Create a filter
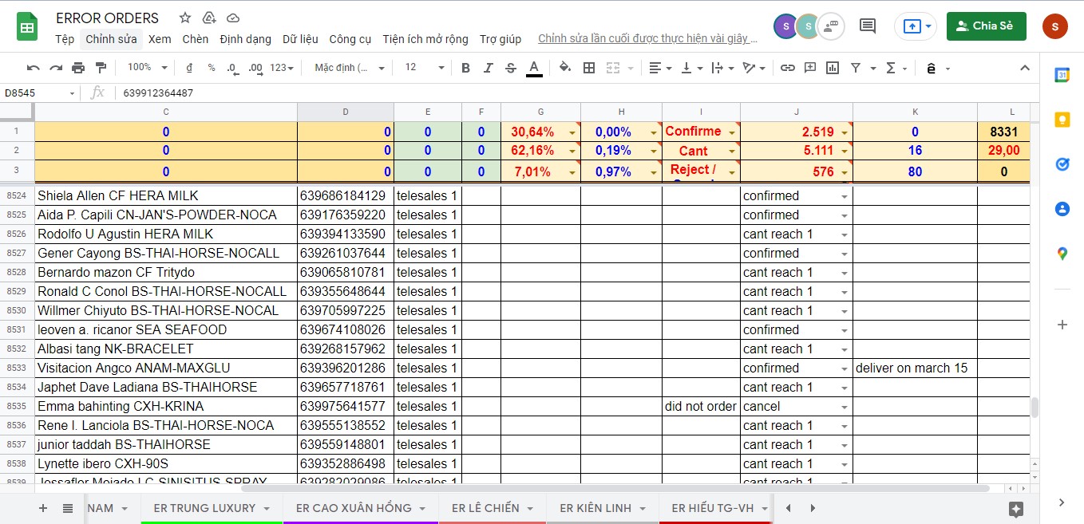Screen dimensions: 1084x524 (856, 68)
